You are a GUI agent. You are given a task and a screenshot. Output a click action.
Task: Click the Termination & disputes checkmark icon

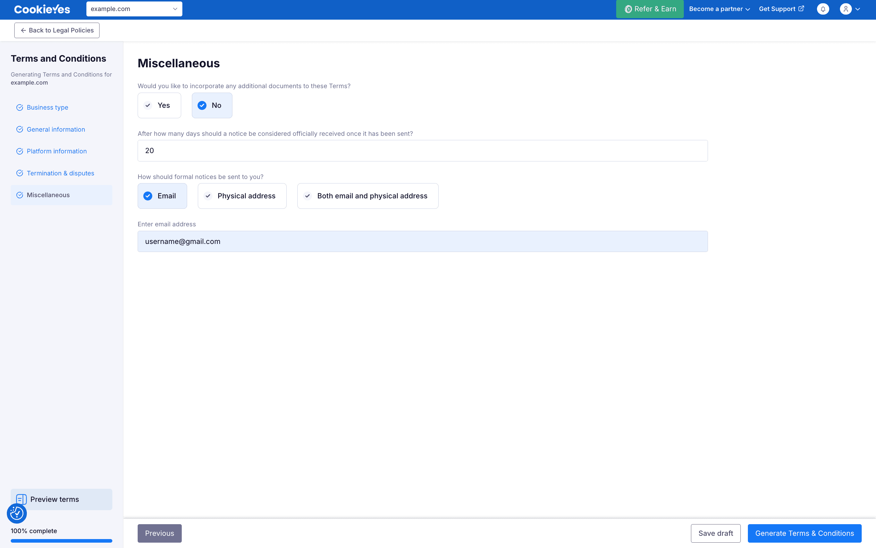pyautogui.click(x=20, y=173)
